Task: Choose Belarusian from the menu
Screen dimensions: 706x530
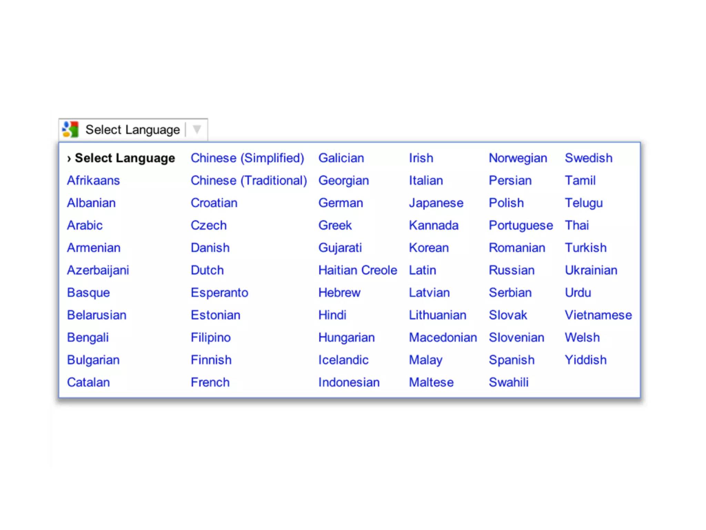Action: pos(97,315)
